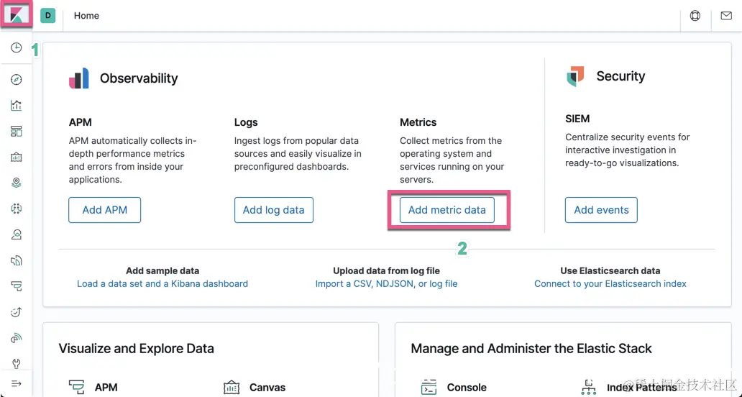
Task: Click the Security shield logo
Action: pos(575,76)
